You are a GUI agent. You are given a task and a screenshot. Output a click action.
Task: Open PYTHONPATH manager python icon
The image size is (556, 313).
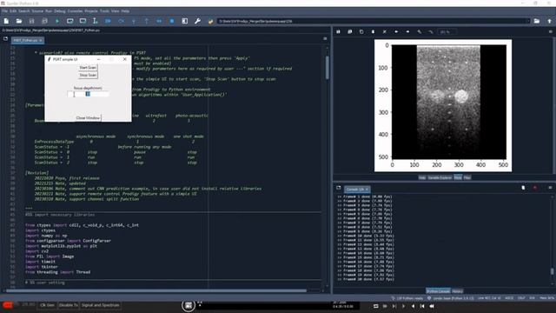coord(210,21)
